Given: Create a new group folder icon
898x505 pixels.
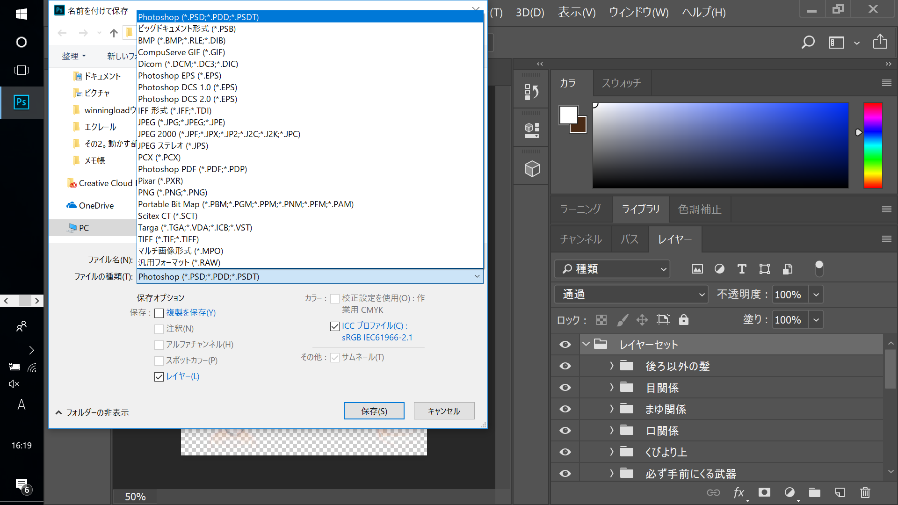Looking at the screenshot, I should coord(815,492).
